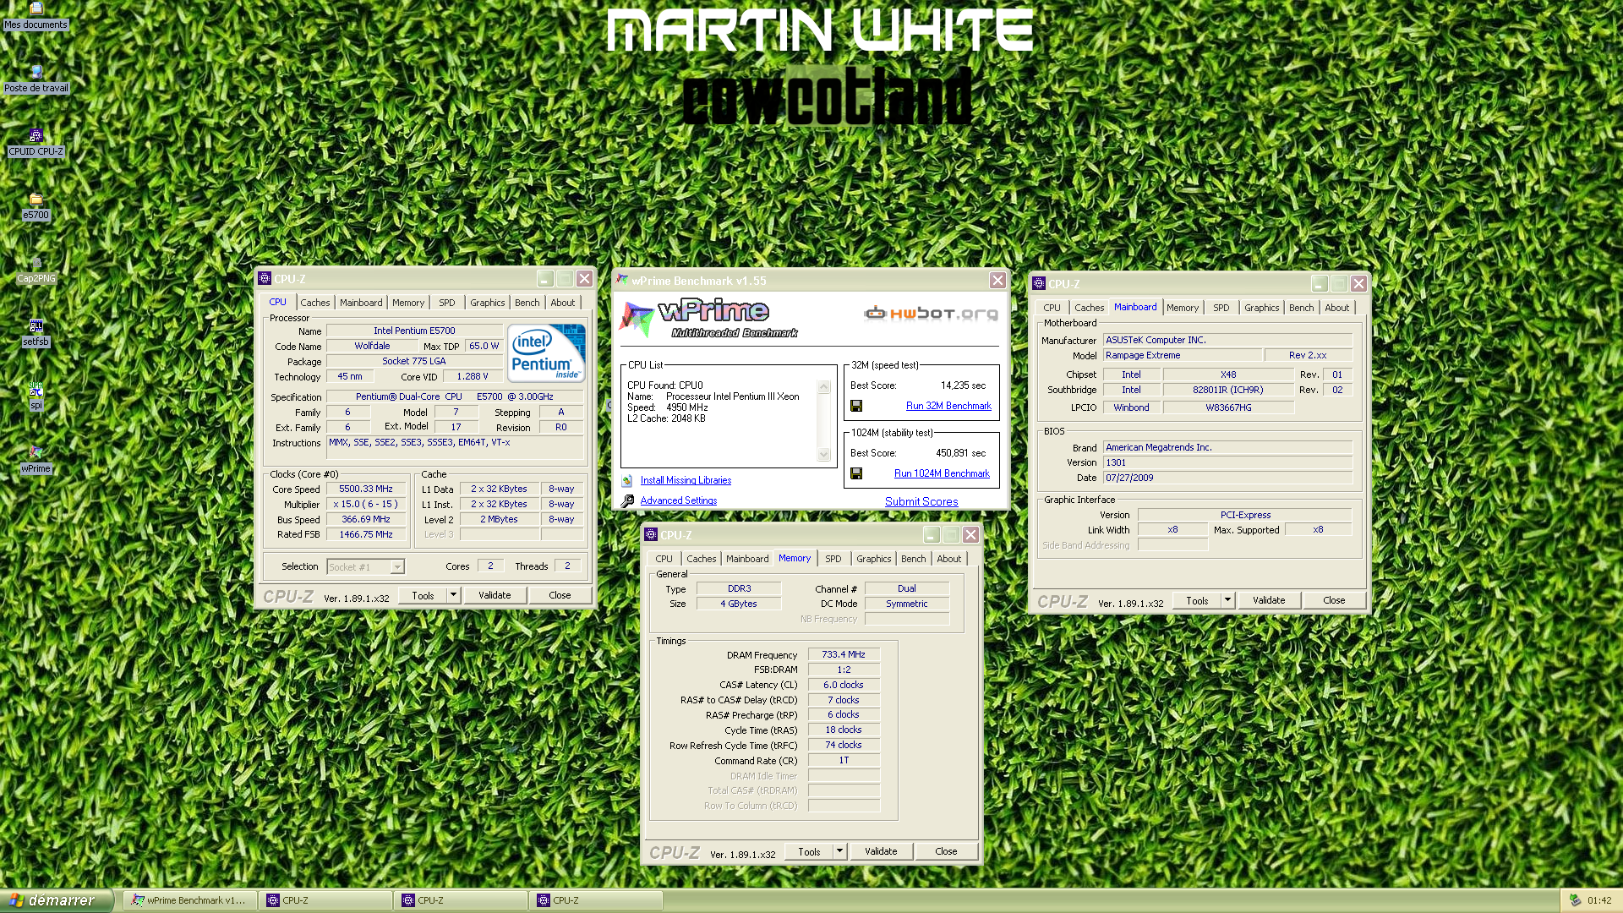Switch to Caches tab in CPU window
Viewport: 1623px width, 913px height.
[314, 303]
